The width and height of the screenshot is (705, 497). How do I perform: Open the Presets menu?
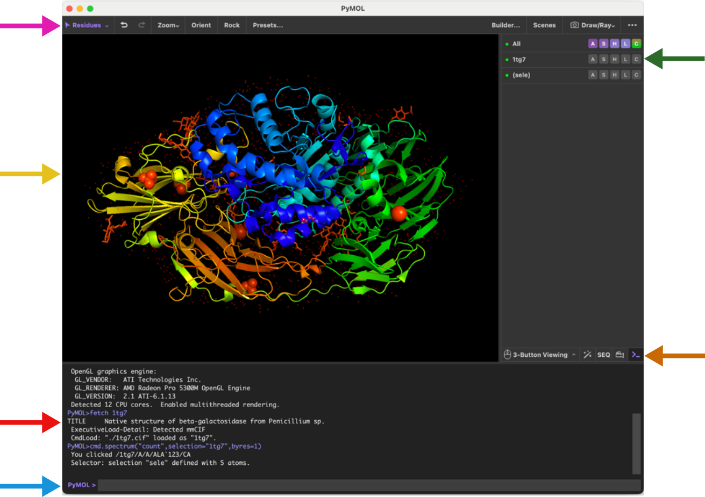(x=268, y=25)
